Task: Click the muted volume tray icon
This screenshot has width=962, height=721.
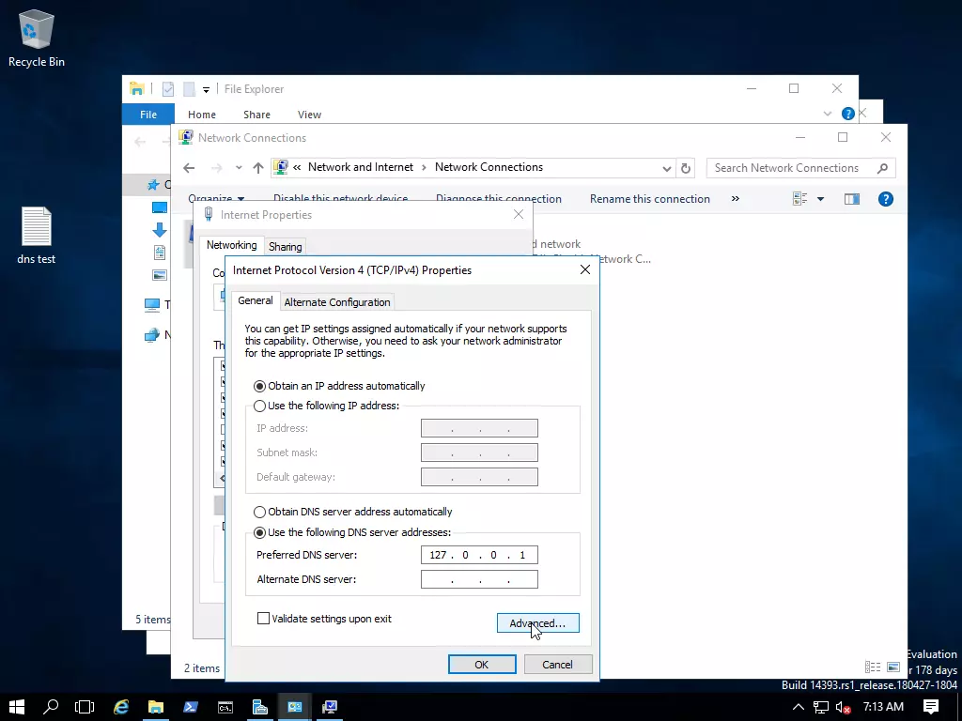Action: tap(843, 707)
